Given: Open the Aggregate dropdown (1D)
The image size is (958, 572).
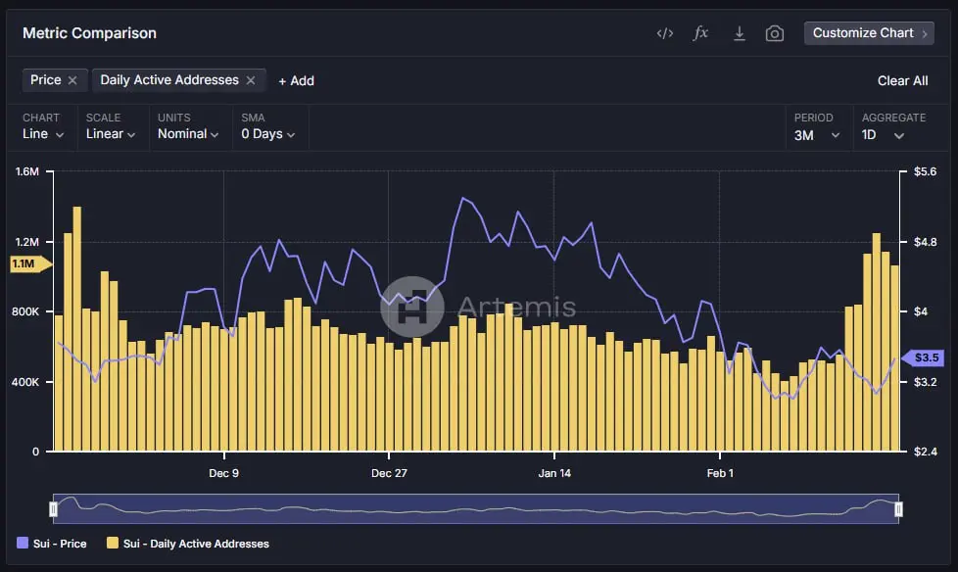Looking at the screenshot, I should click(x=883, y=135).
